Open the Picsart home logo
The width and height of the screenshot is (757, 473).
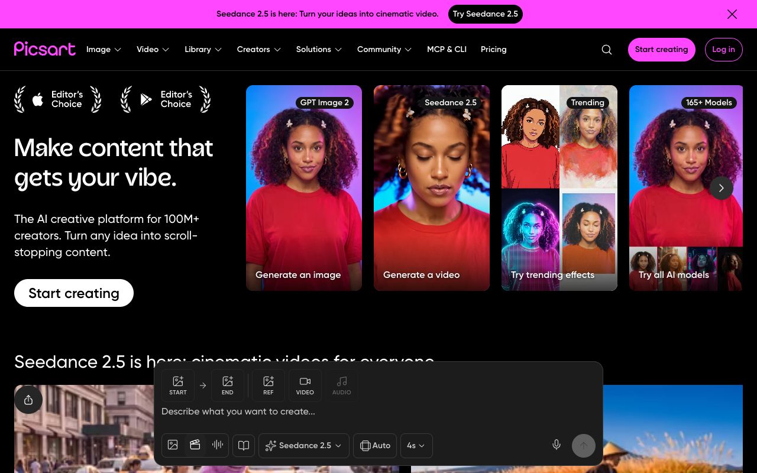(45, 49)
